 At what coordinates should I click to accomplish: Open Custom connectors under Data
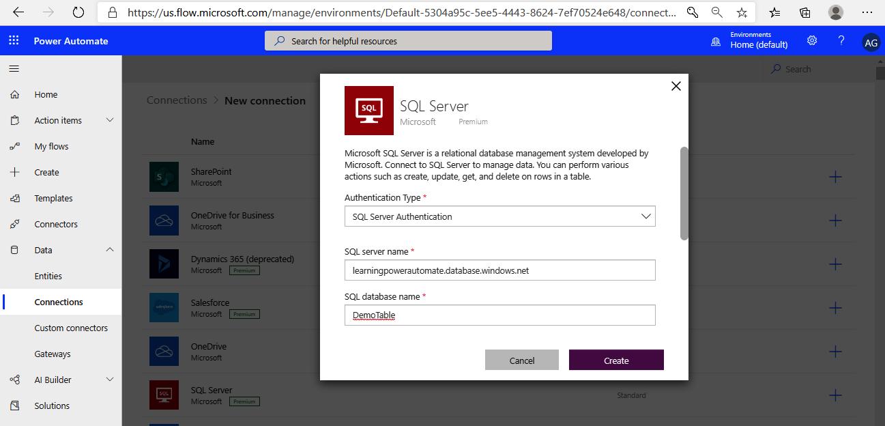(x=71, y=328)
